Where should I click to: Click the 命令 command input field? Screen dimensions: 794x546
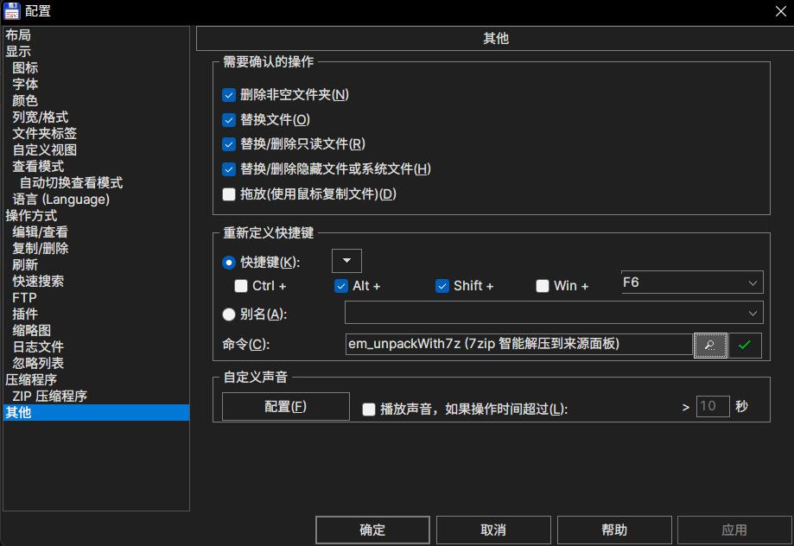point(518,344)
